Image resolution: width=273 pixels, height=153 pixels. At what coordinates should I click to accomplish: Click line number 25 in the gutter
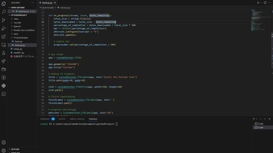pyautogui.click(x=43, y=22)
